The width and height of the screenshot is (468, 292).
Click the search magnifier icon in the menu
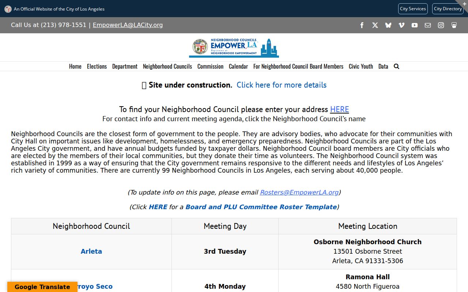[x=396, y=66]
